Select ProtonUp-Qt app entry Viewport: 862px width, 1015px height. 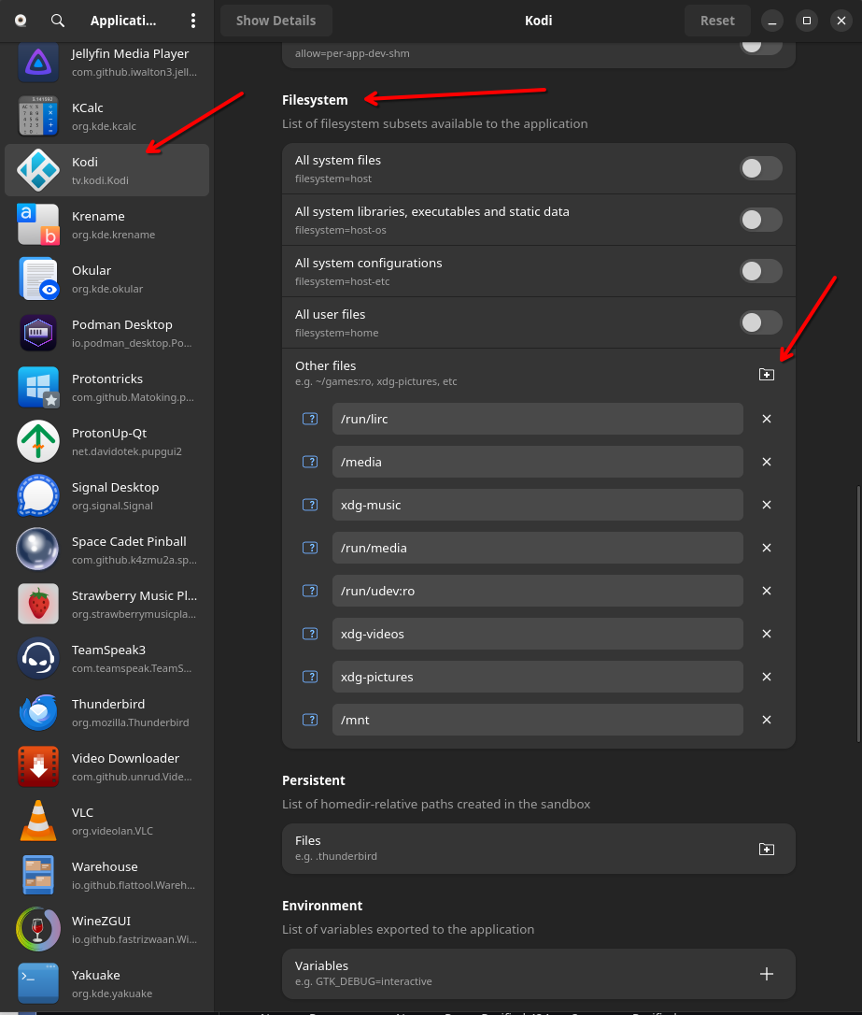click(106, 441)
